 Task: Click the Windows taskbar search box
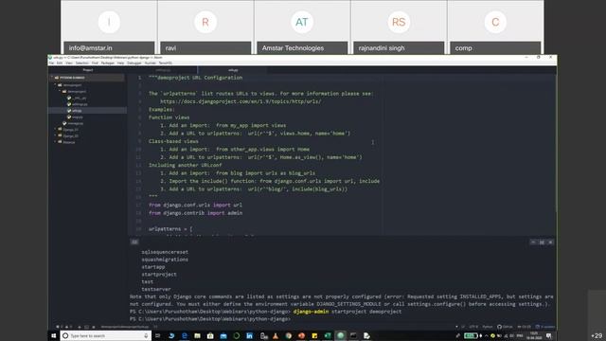coord(105,336)
